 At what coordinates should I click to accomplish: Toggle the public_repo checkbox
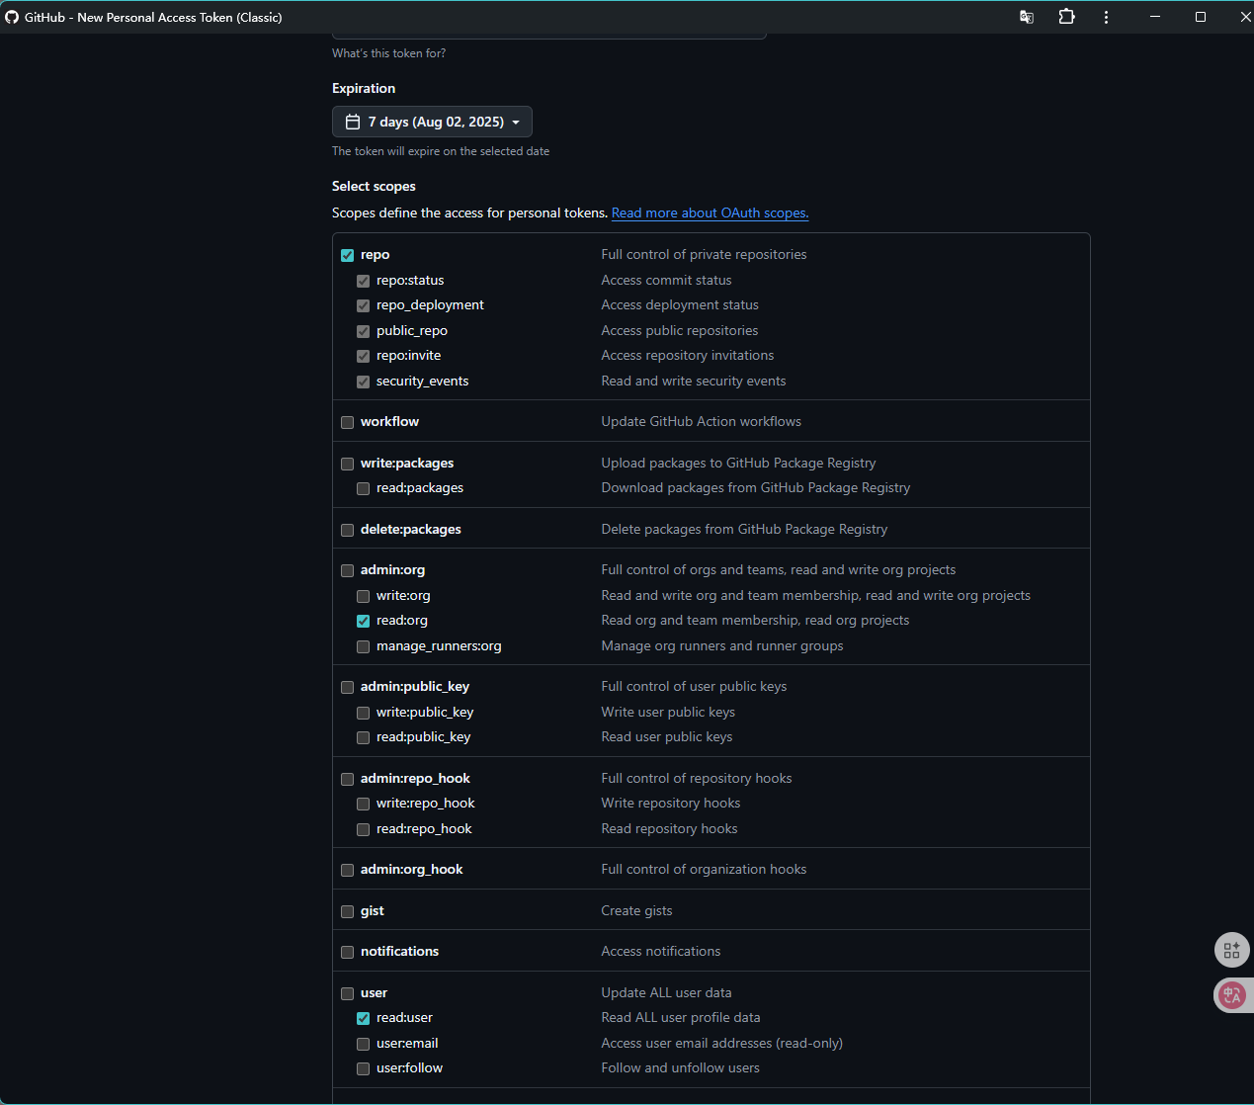click(364, 331)
